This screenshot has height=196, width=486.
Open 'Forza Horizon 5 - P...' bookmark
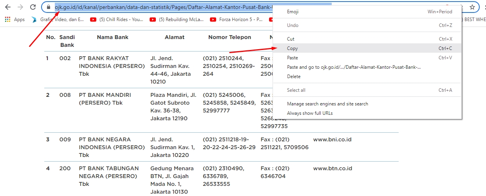(236, 19)
